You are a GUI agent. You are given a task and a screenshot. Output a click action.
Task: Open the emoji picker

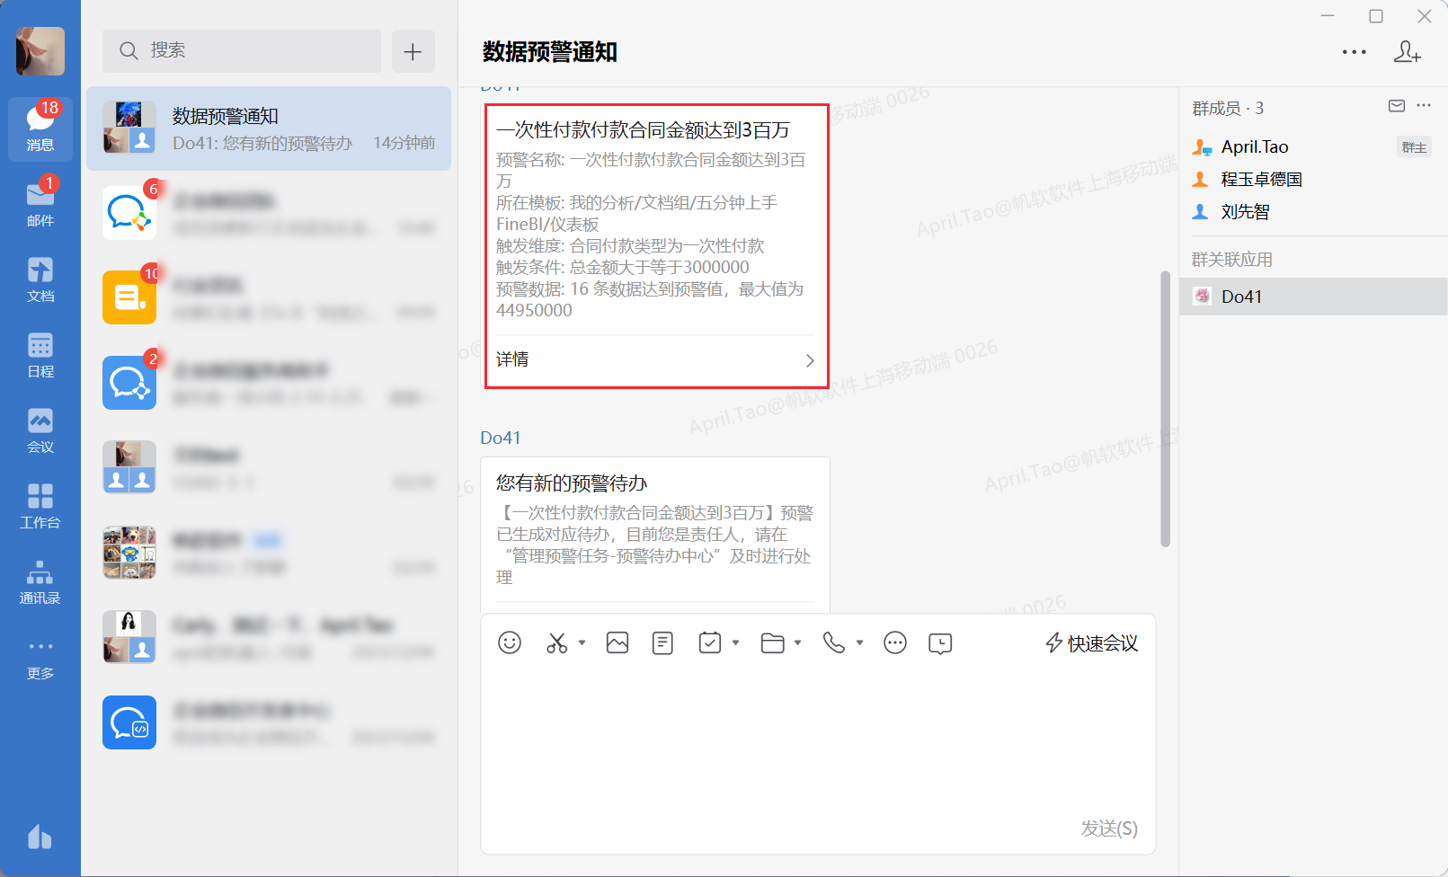(x=510, y=642)
